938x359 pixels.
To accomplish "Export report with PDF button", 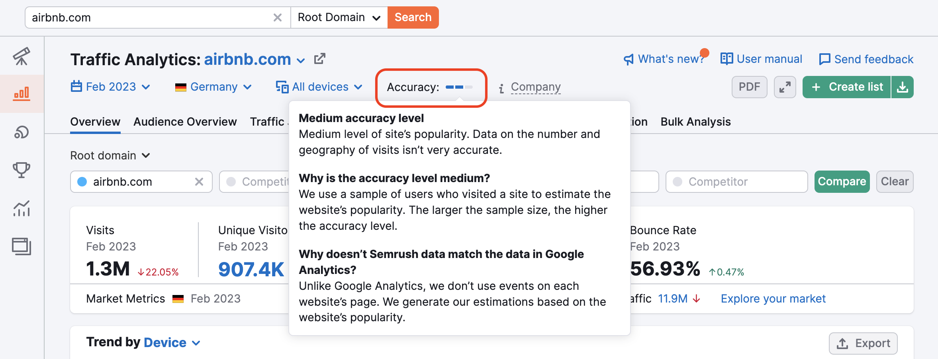I will pyautogui.click(x=750, y=87).
